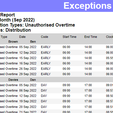Select the Davies Dan group header row
113x113 pixels.
tap(56, 80)
